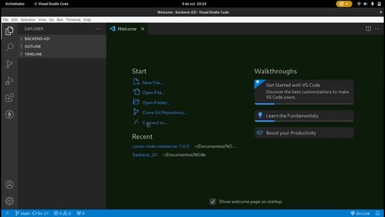Viewport: 385px width, 217px height.
Task: Click Go Live in status bar
Action: click(x=360, y=213)
